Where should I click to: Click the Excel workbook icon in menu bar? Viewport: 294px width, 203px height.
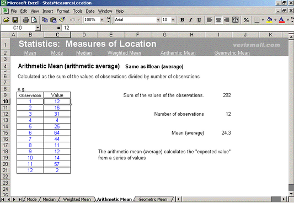point(6,11)
